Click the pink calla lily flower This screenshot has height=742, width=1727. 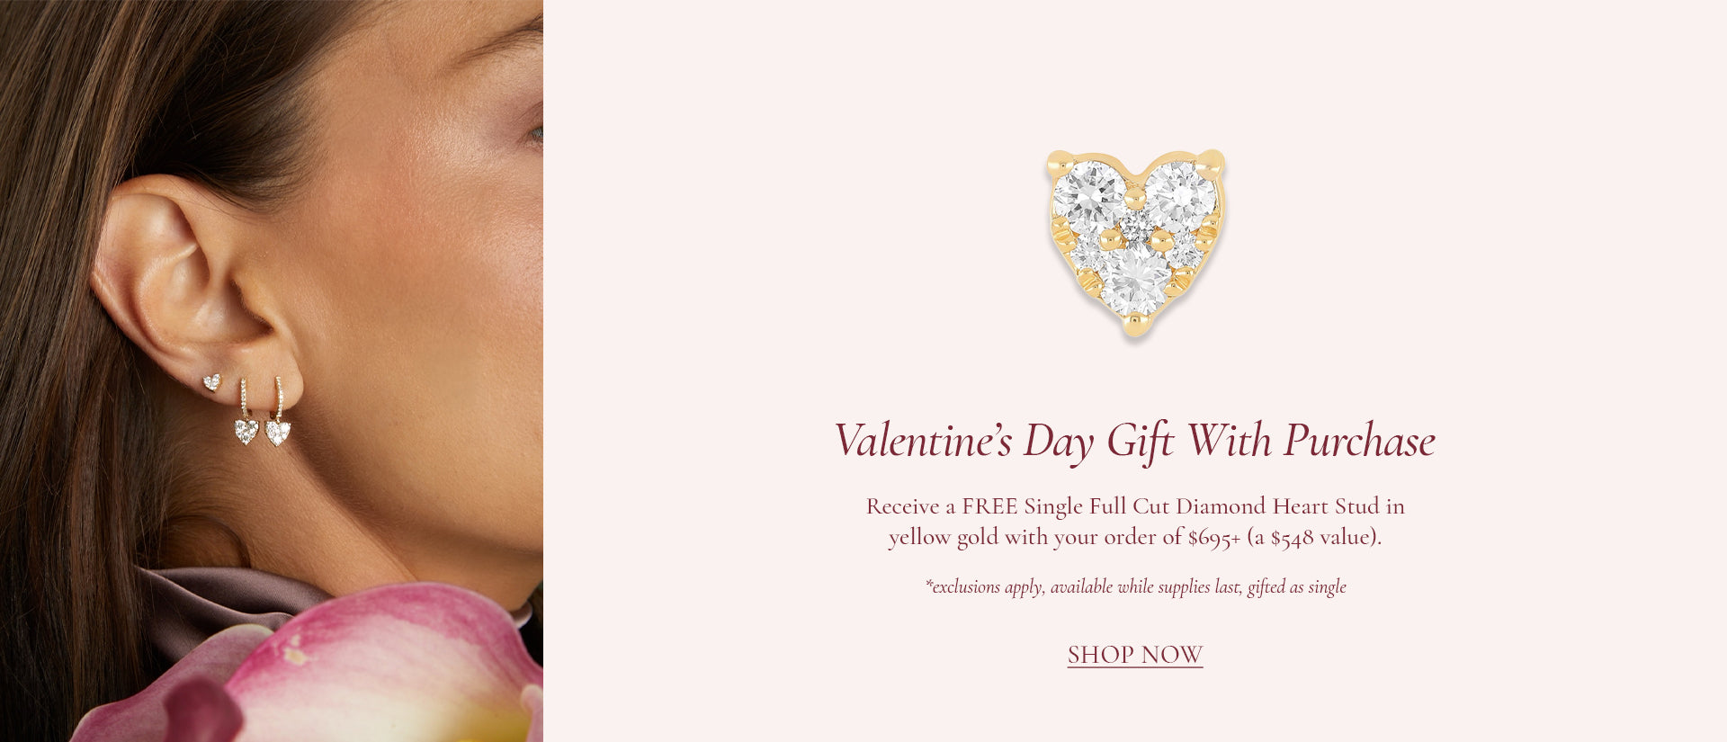coord(360,670)
